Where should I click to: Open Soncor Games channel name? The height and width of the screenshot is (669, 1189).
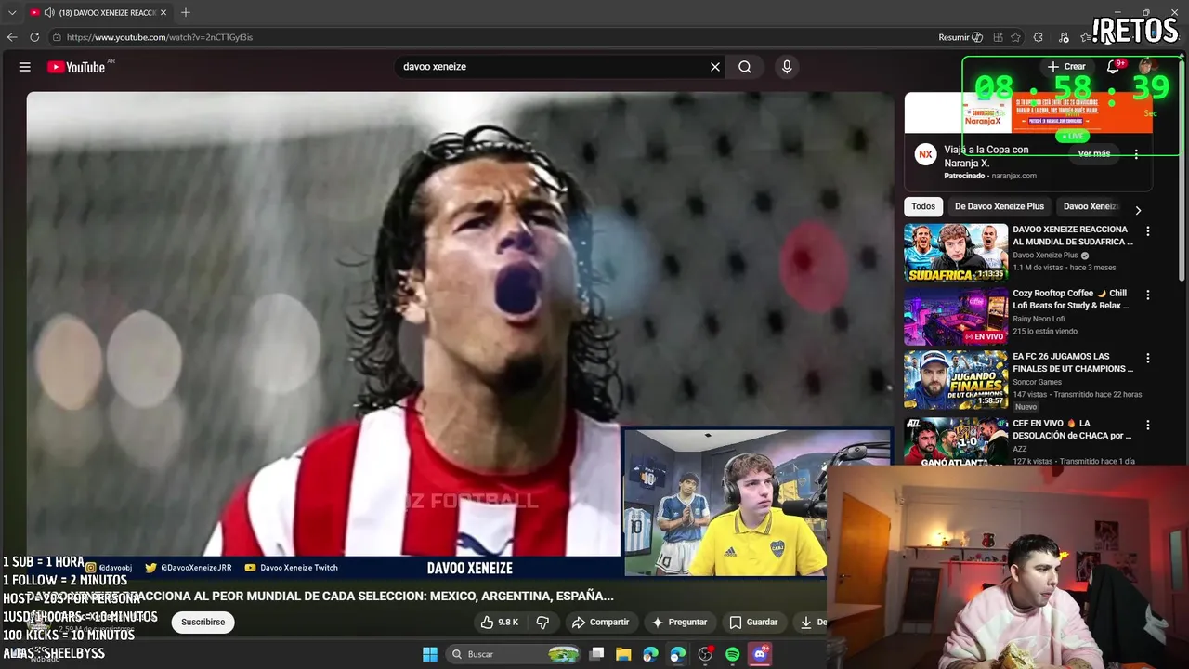(1037, 382)
